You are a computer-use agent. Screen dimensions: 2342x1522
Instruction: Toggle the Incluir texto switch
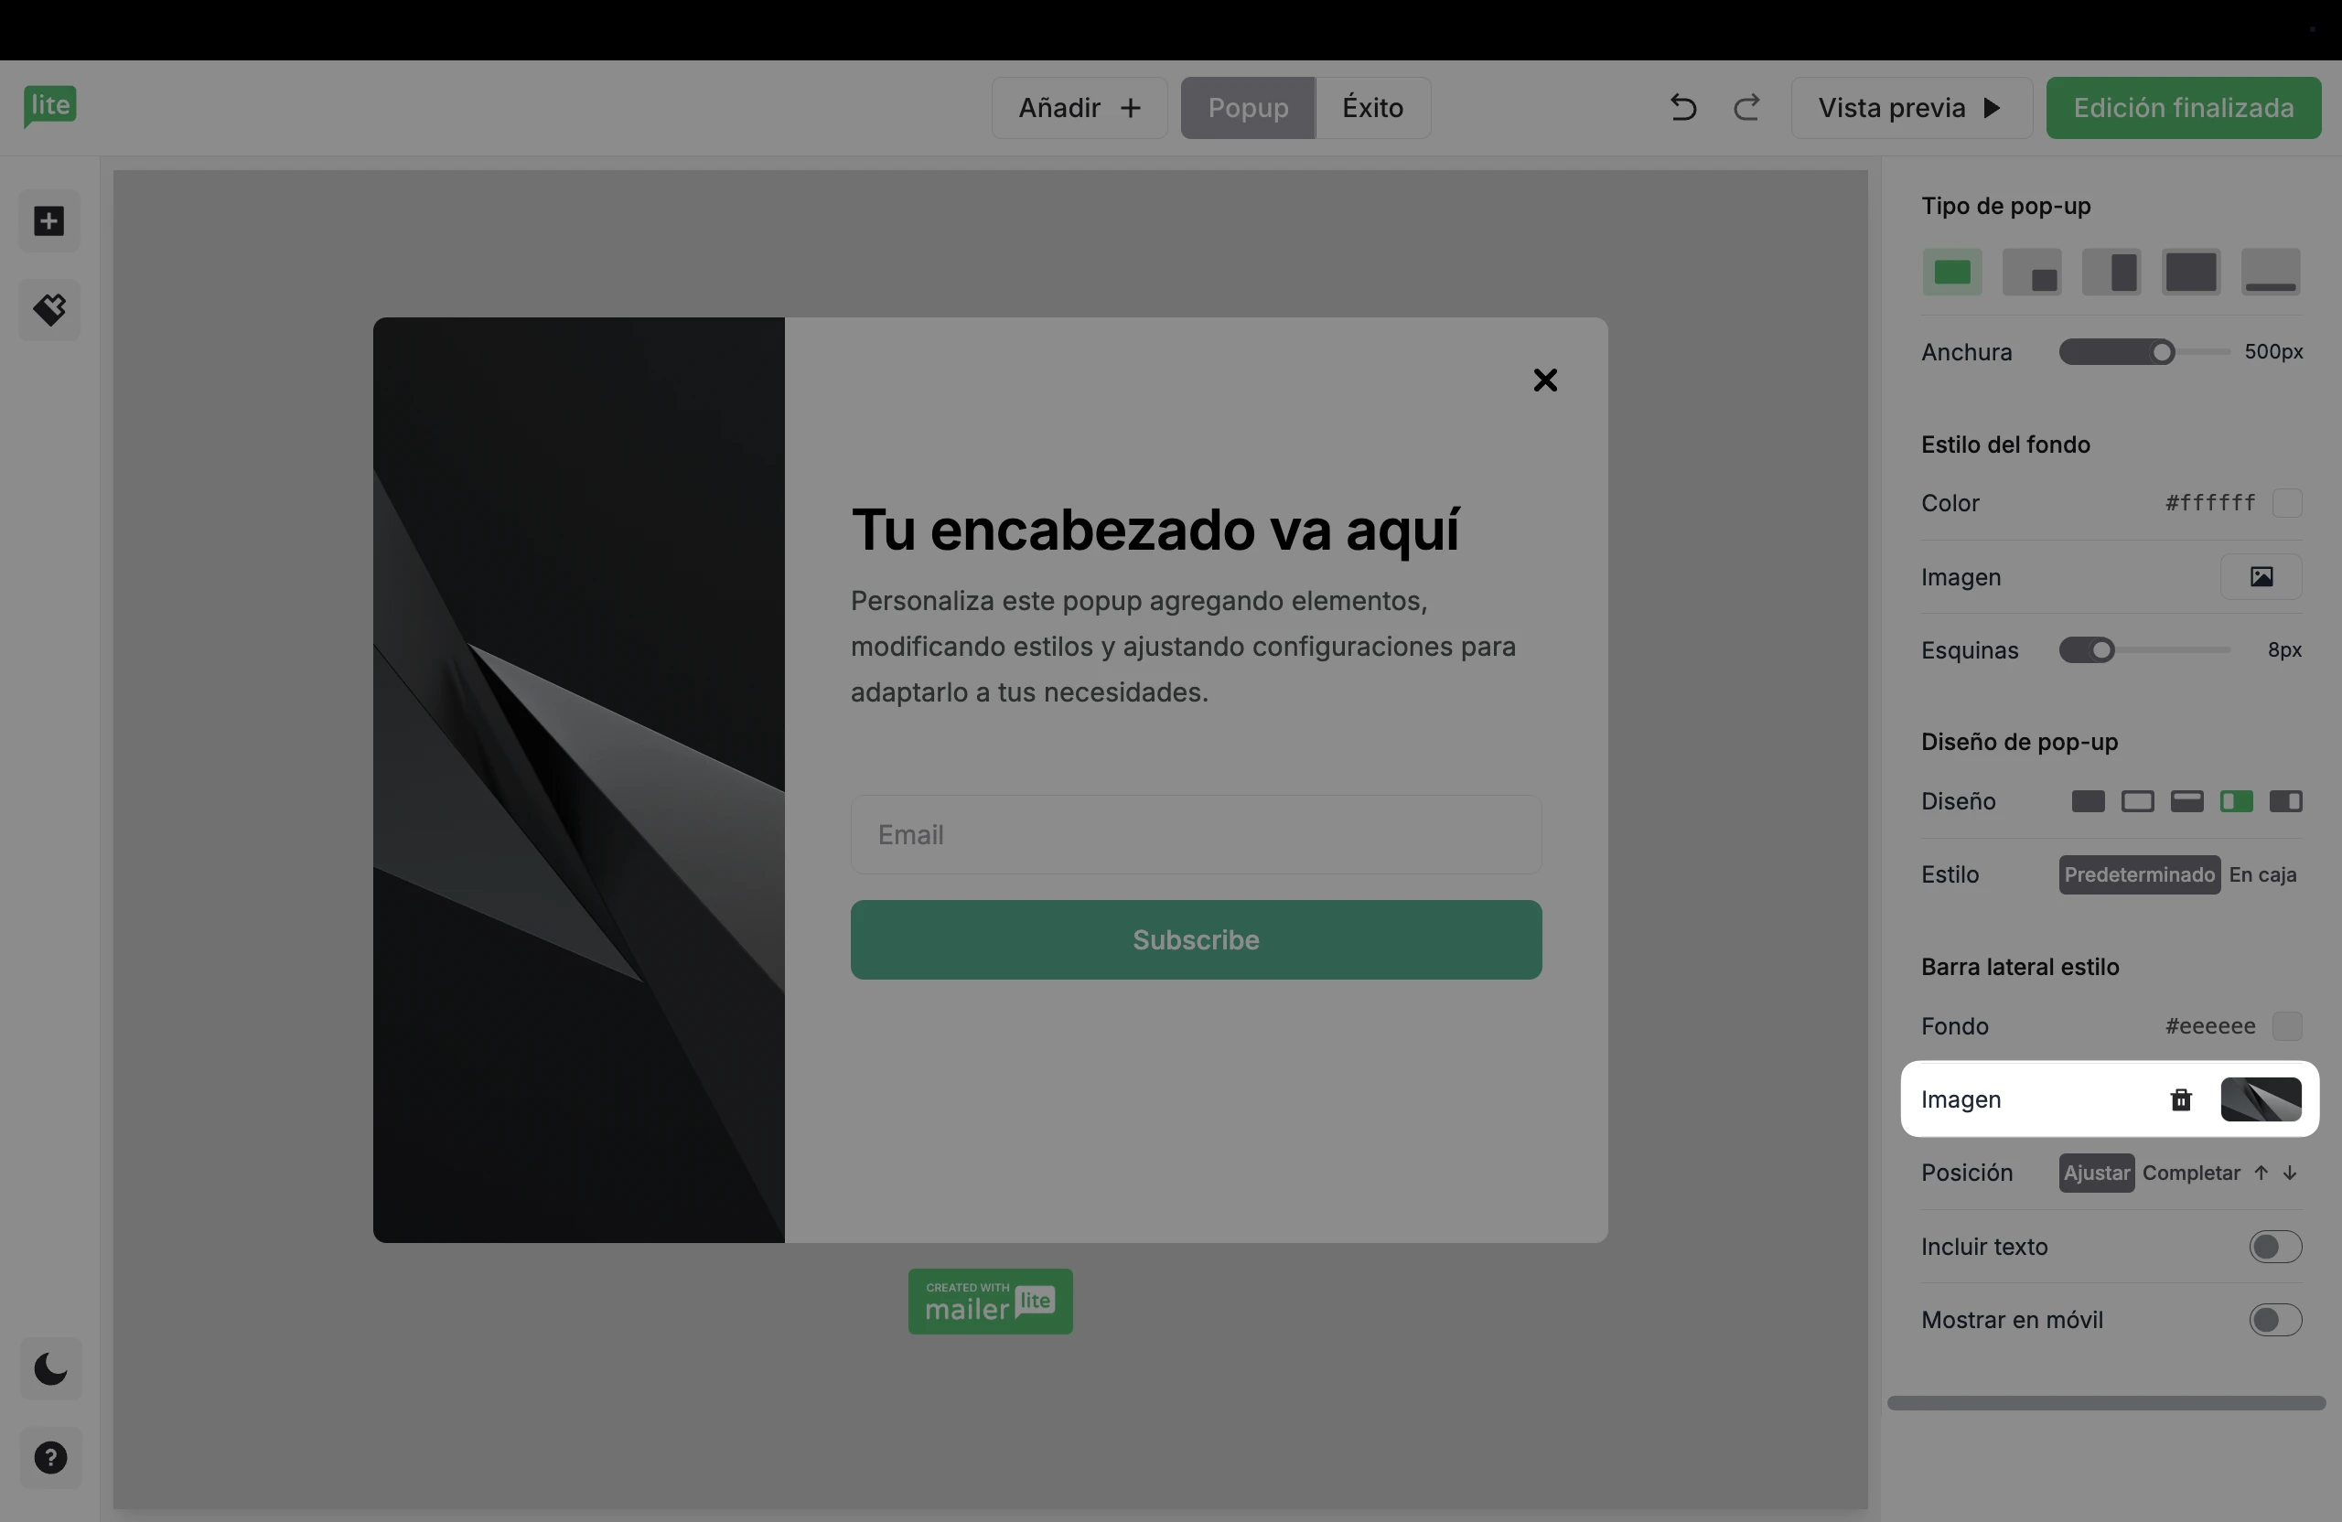[x=2275, y=1247]
